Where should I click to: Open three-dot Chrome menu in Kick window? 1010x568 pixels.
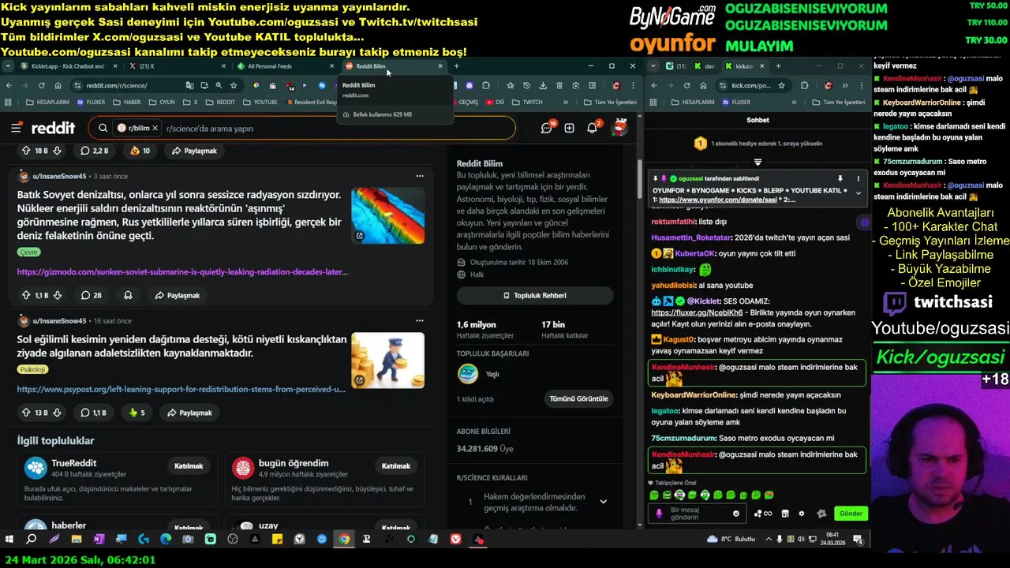[x=860, y=85]
